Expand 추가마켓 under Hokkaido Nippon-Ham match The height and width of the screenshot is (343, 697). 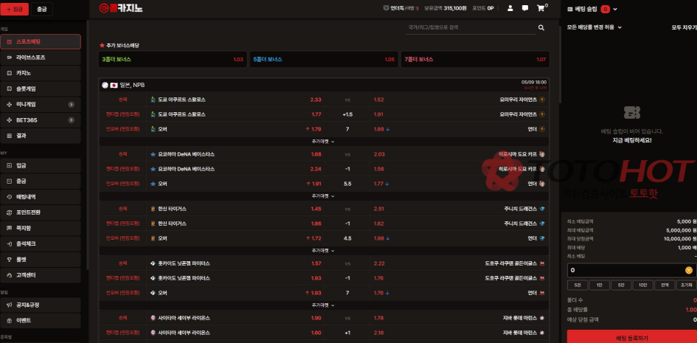tap(323, 305)
